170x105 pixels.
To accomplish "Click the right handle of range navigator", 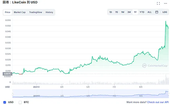I will (x=169, y=93).
